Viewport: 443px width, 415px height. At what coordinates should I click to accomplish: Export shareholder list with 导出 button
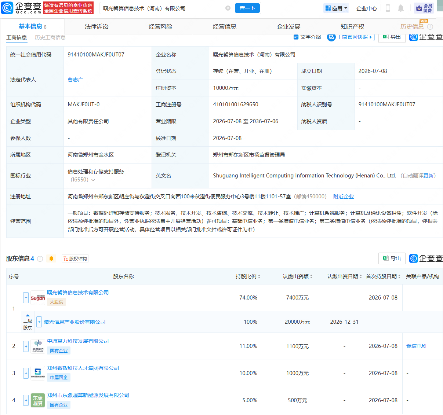[x=392, y=258]
